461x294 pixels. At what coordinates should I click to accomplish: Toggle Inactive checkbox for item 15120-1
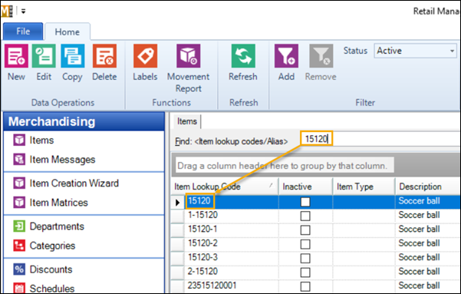coord(305,230)
